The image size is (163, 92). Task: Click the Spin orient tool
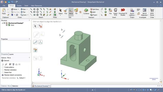pyautogui.click(x=23, y=9)
